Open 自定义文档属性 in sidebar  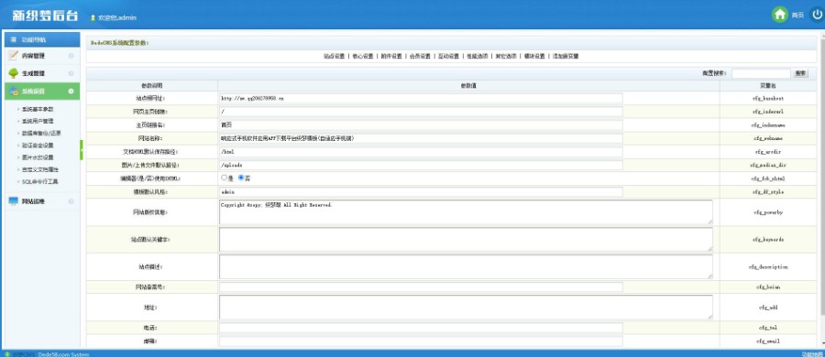click(40, 170)
